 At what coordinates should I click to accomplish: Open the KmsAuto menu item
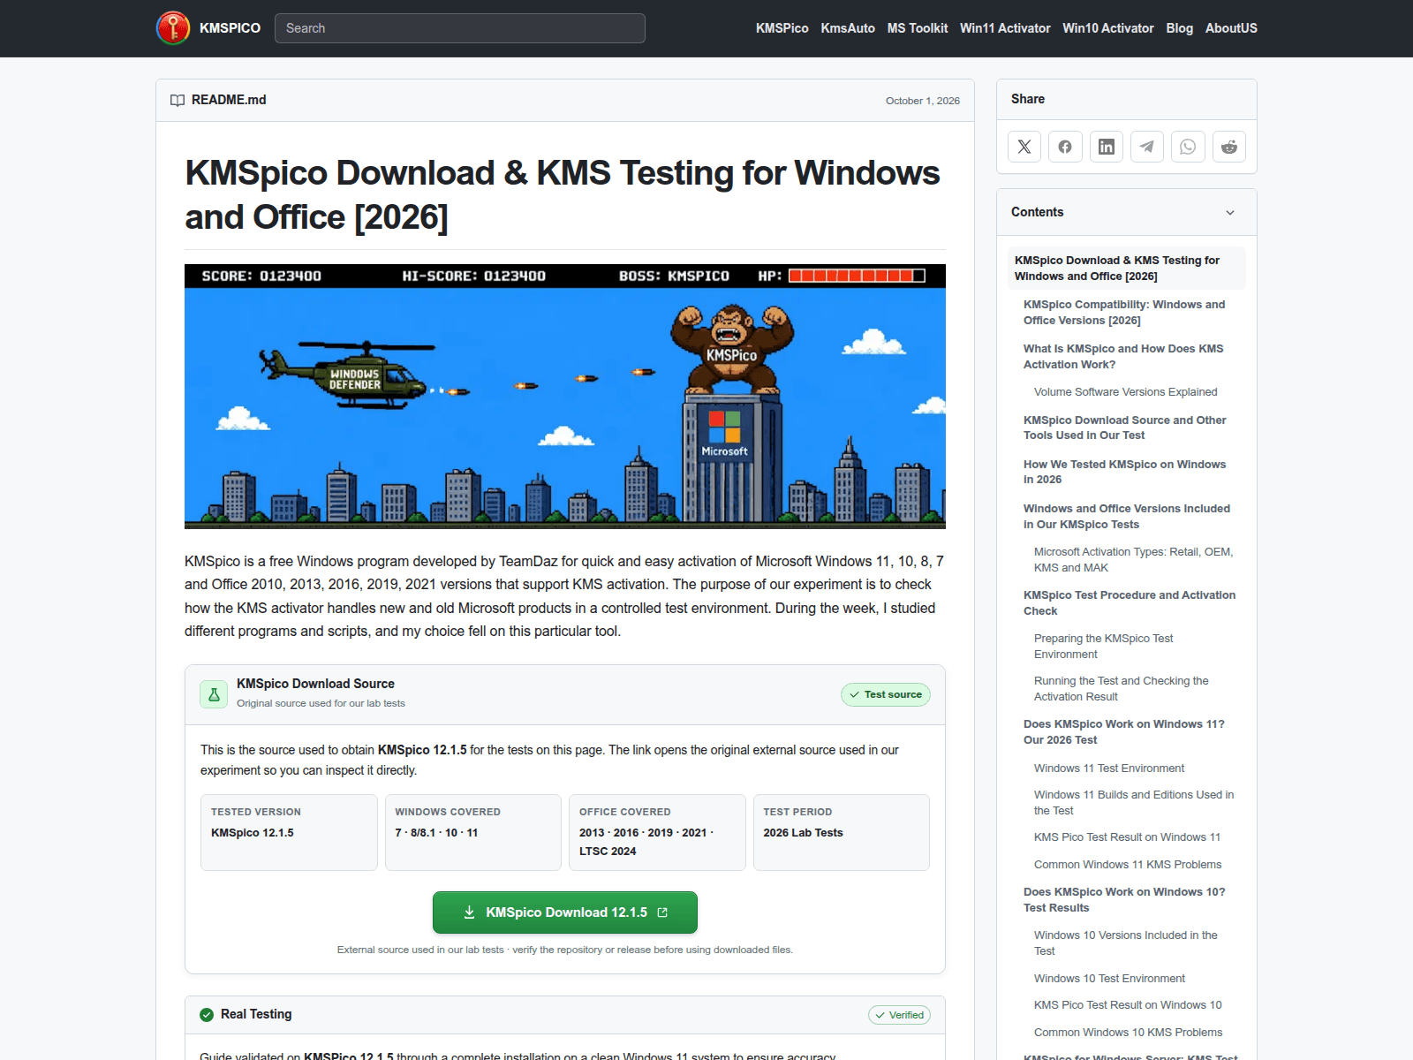848,28
